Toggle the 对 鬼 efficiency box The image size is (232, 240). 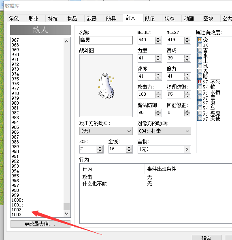[200, 103]
